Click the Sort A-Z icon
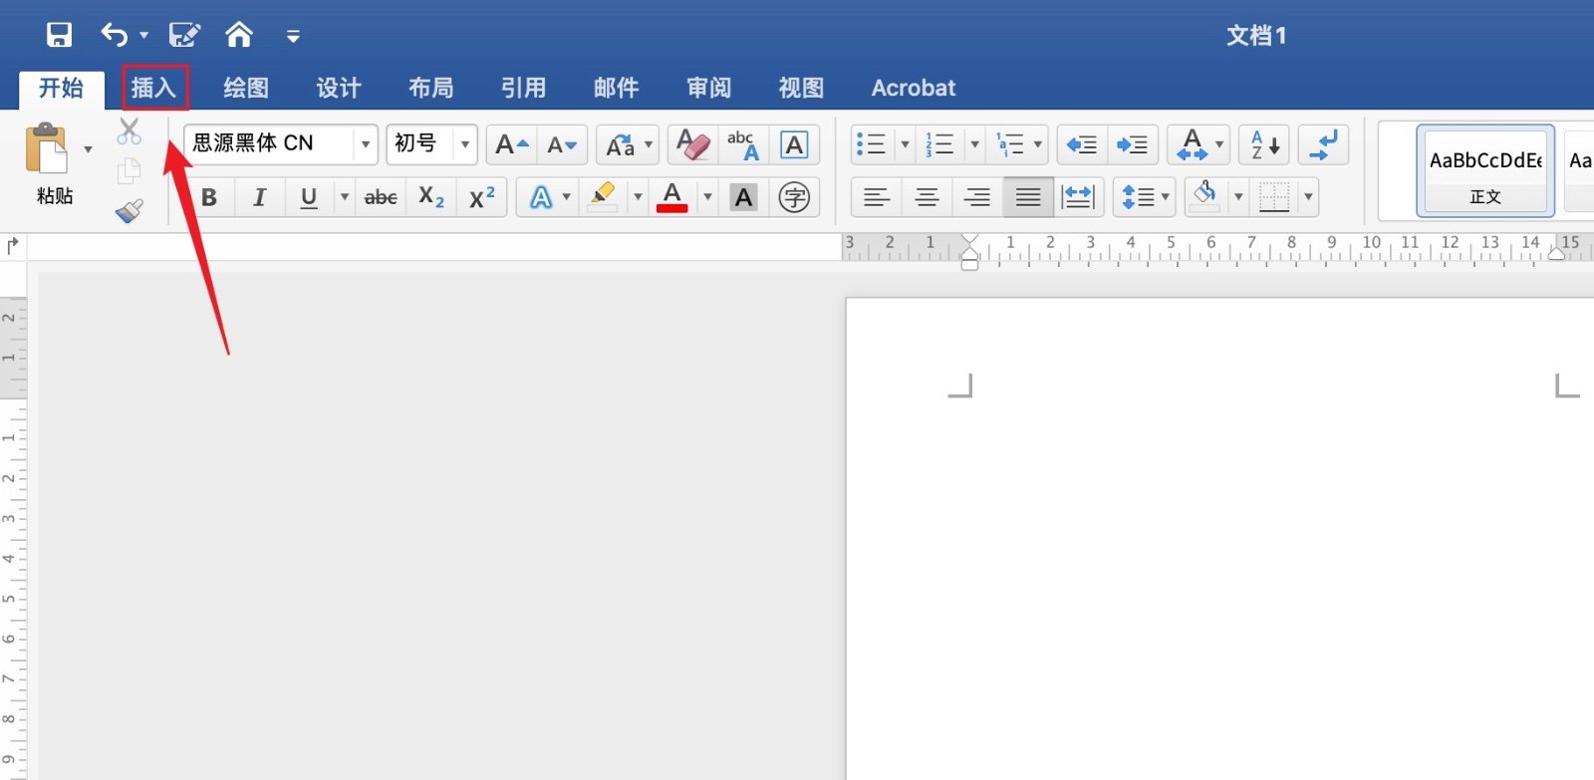1594x780 pixels. [x=1265, y=145]
